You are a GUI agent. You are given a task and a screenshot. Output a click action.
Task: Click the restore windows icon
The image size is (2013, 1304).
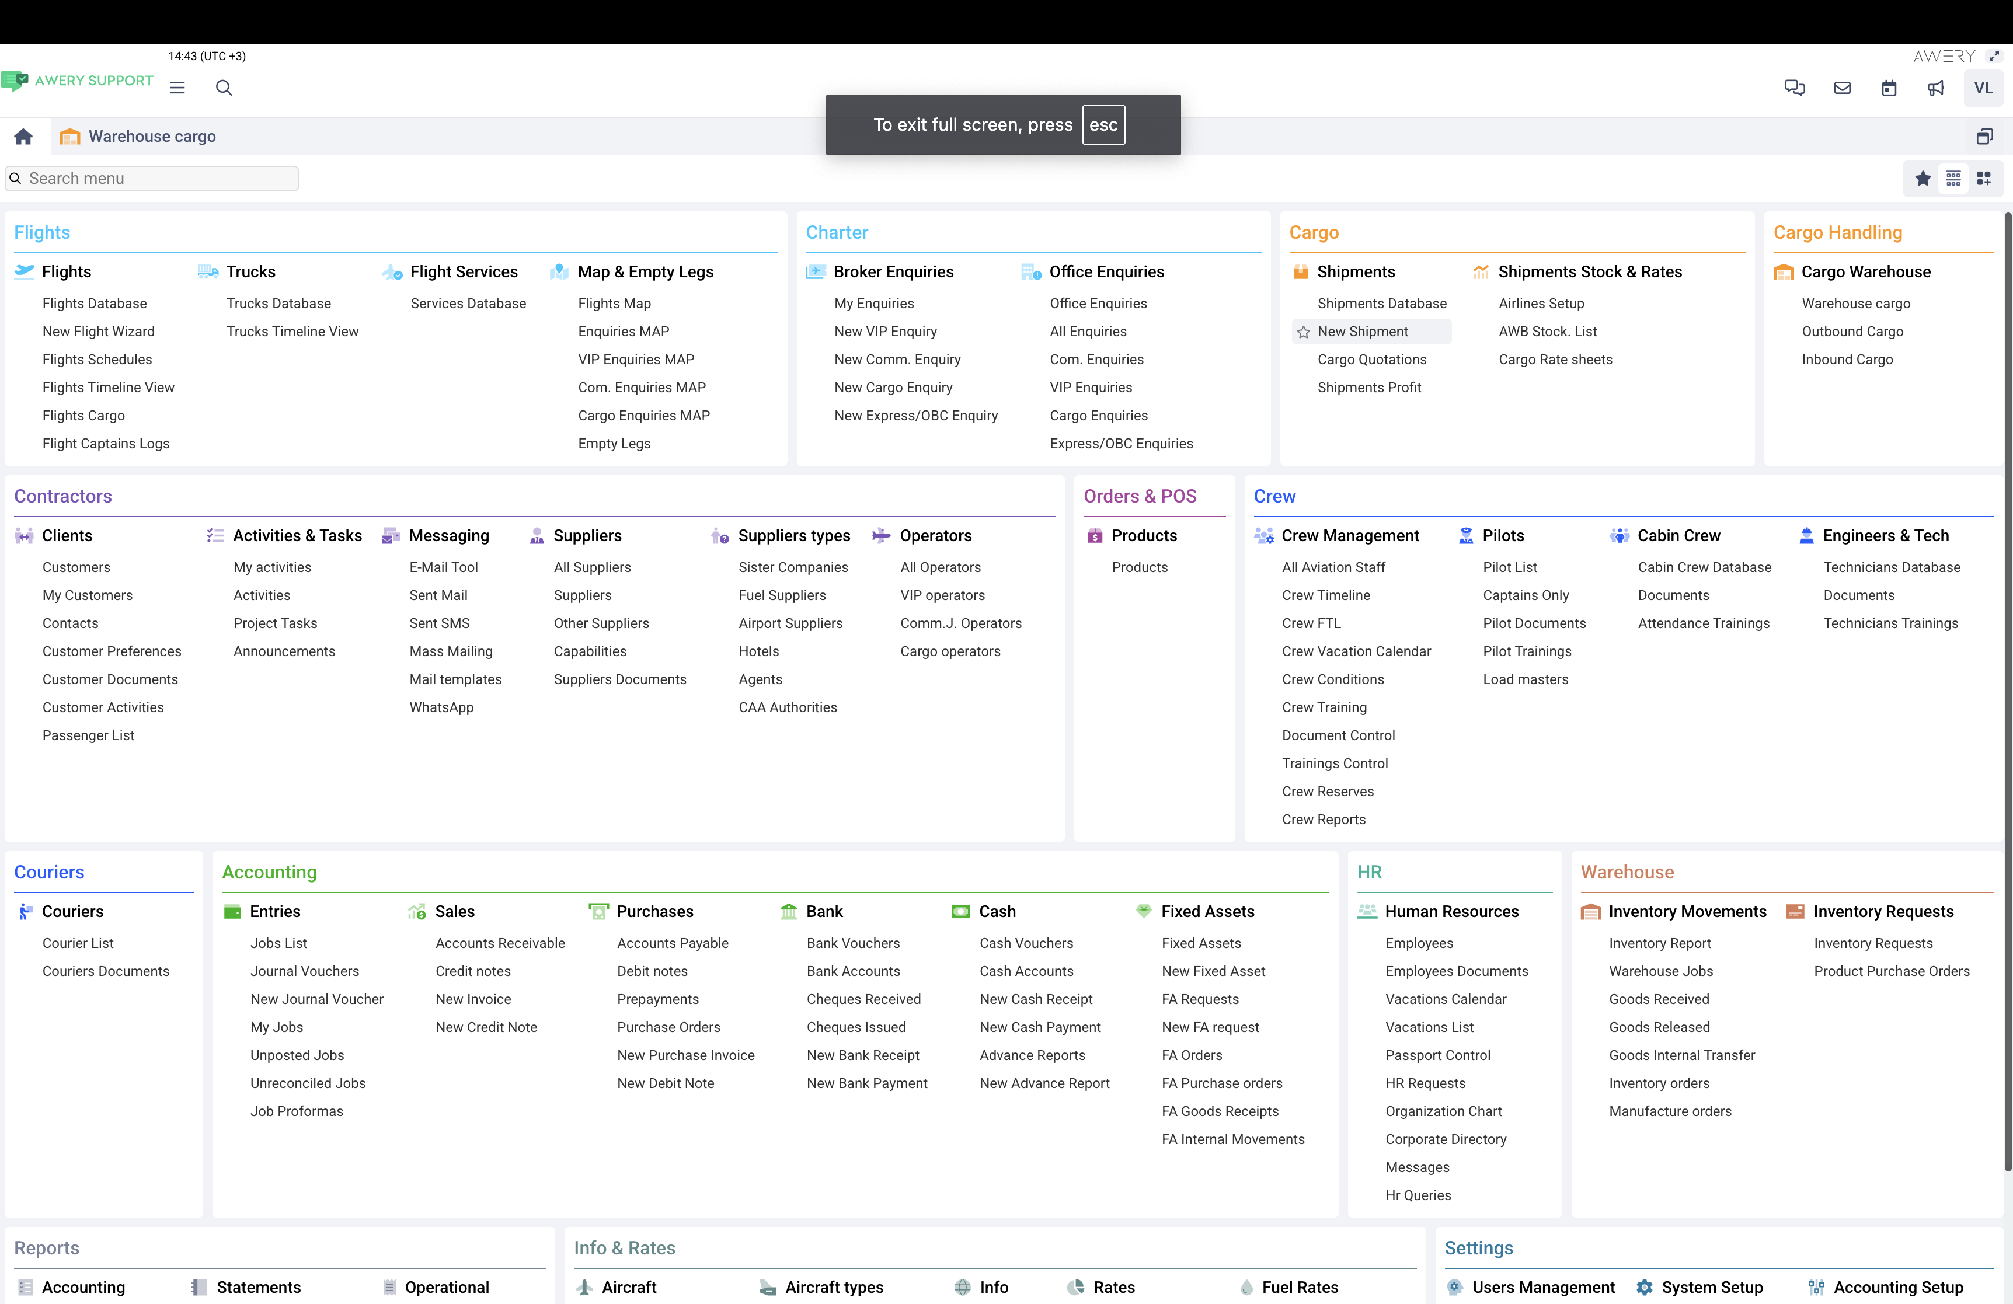coord(1984,136)
